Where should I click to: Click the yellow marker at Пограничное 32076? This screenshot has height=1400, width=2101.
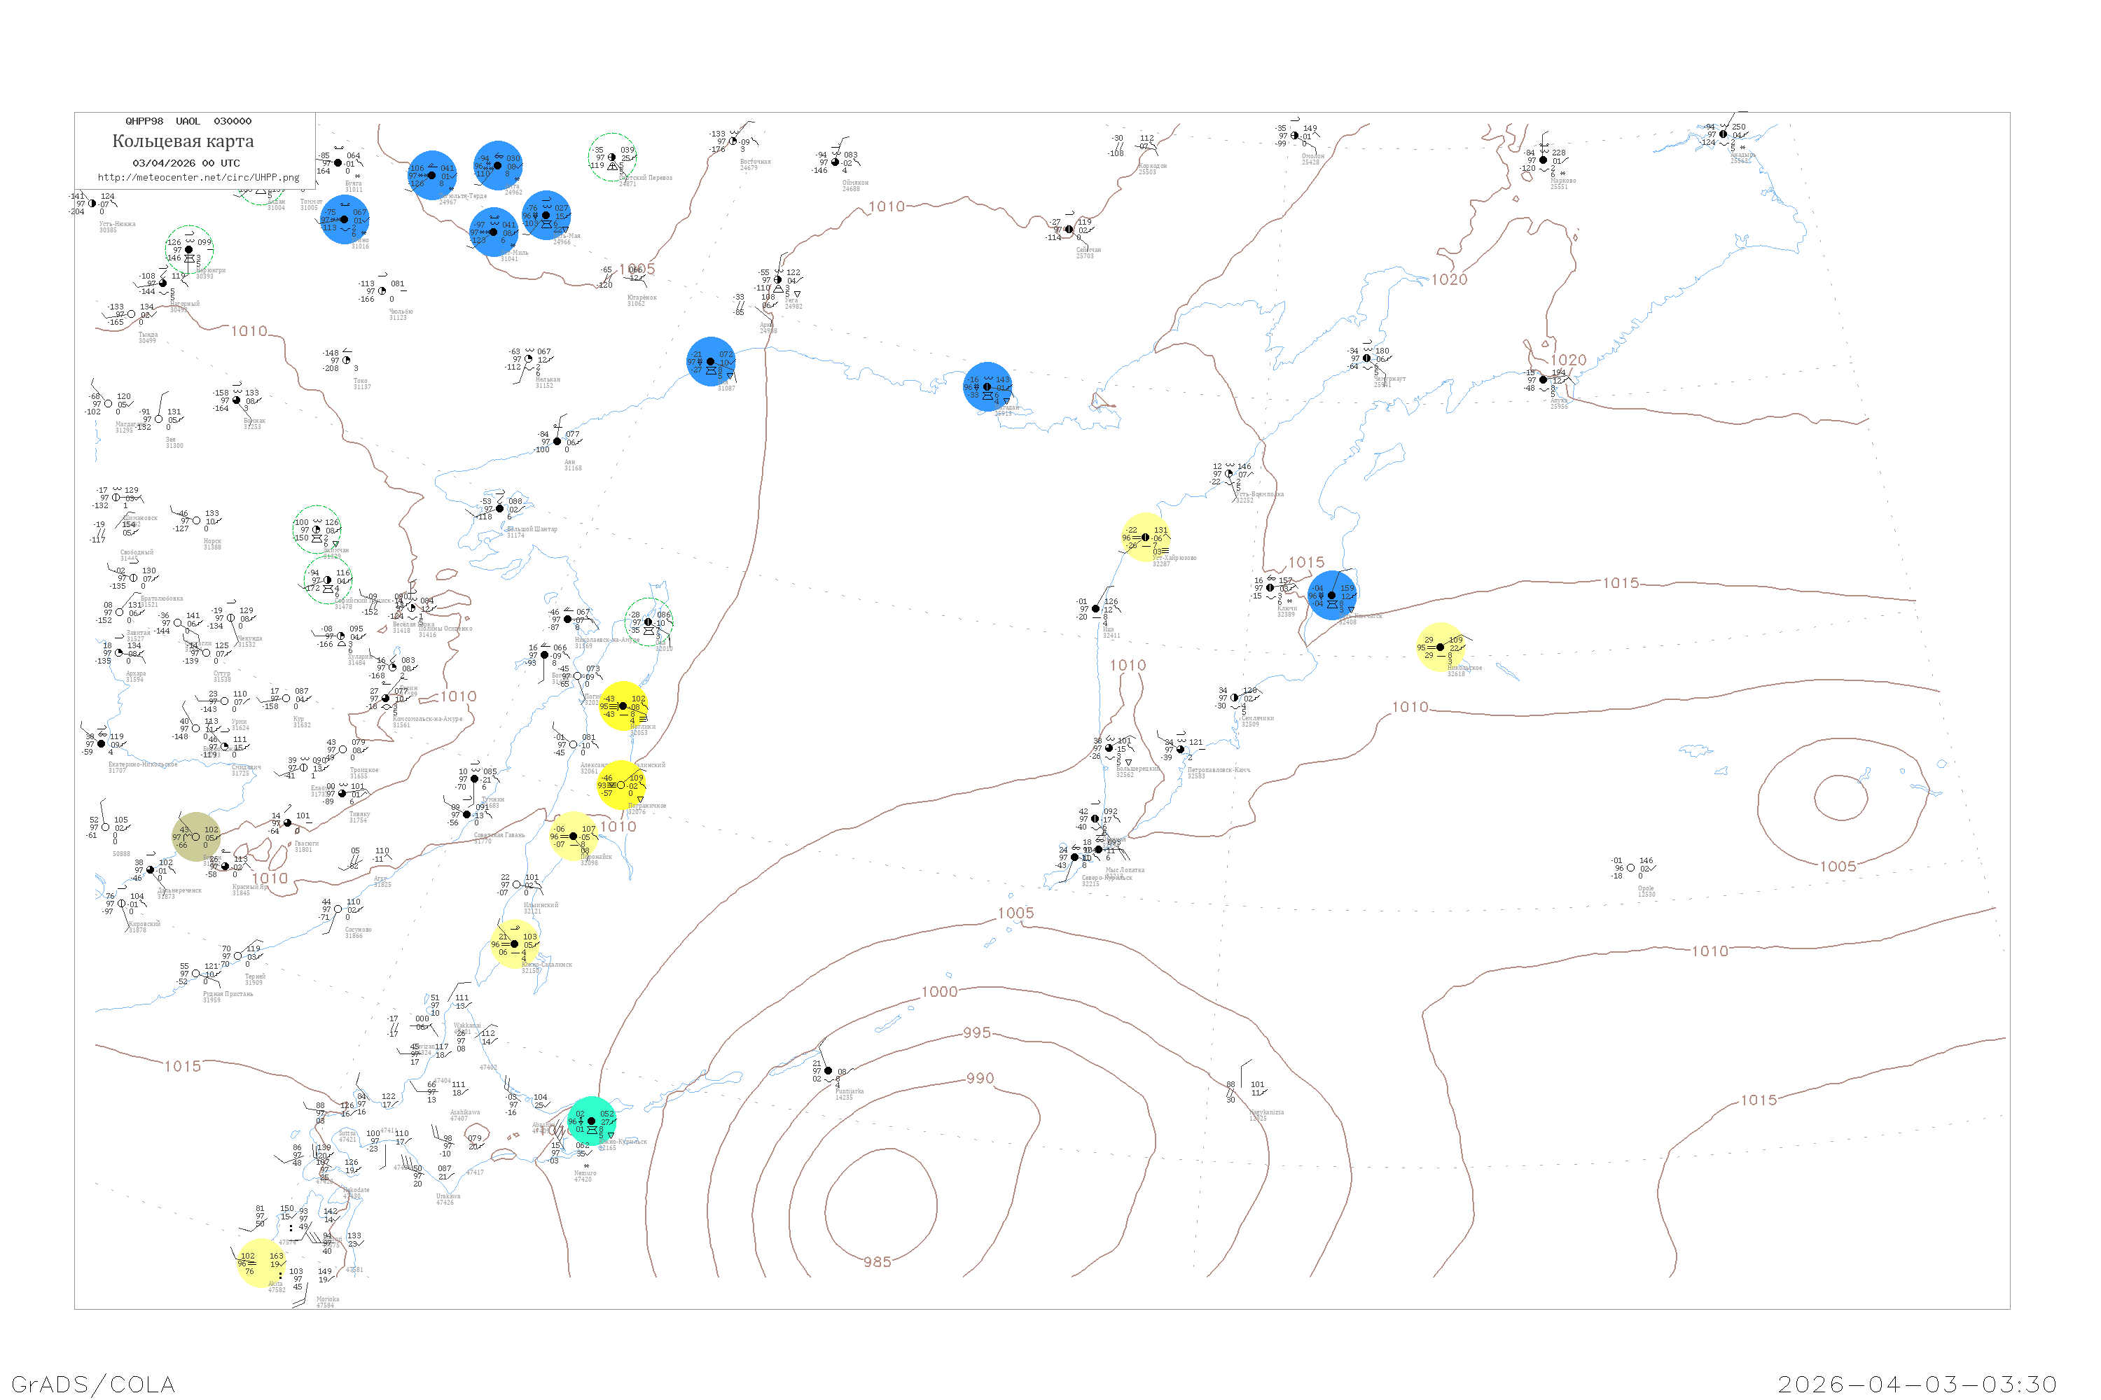[x=622, y=785]
